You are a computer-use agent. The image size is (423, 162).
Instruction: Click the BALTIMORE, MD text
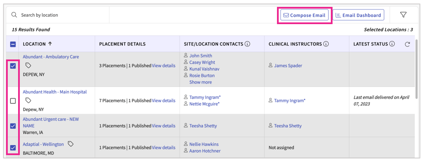(x=38, y=153)
